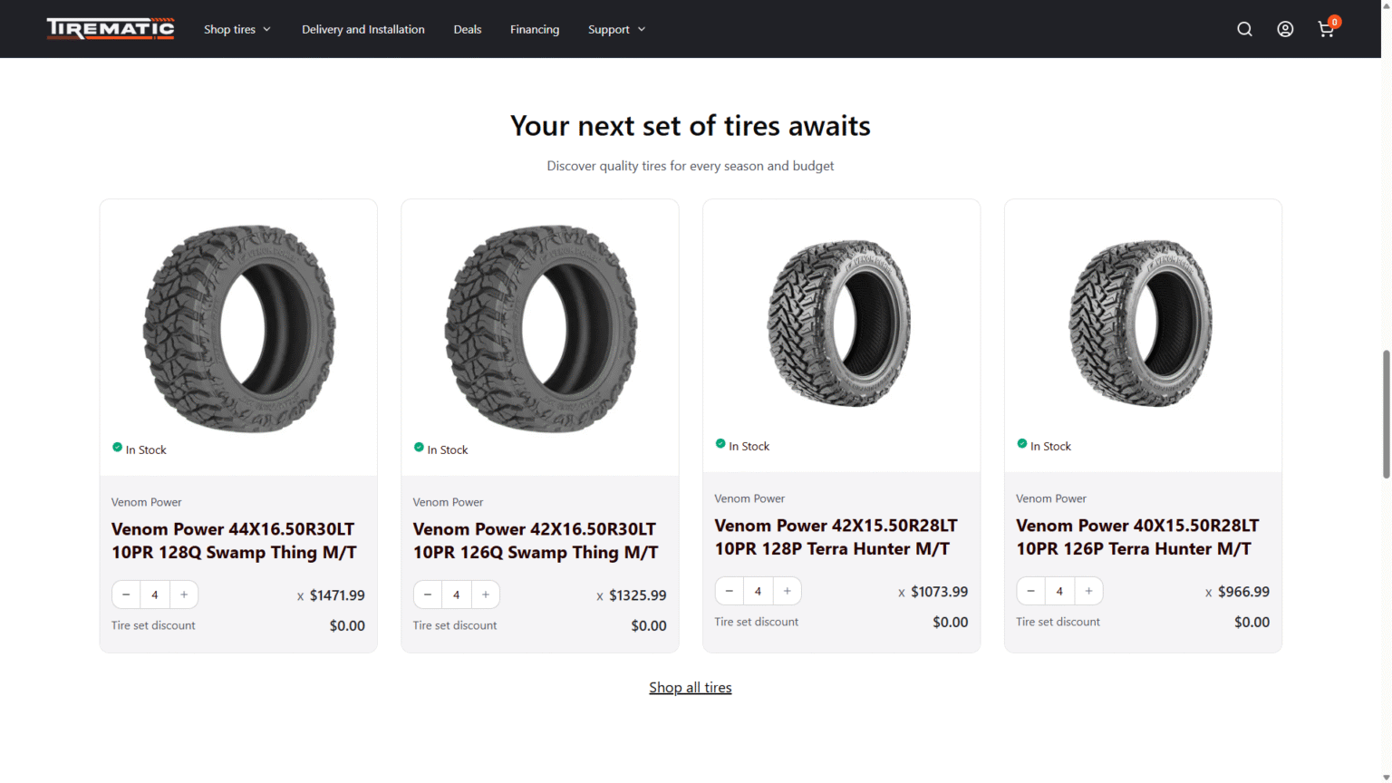Screen dimensions: 1392x783
Task: Increase quantity for 44X16.50R30LT Swamp Thing
Action: pos(184,594)
